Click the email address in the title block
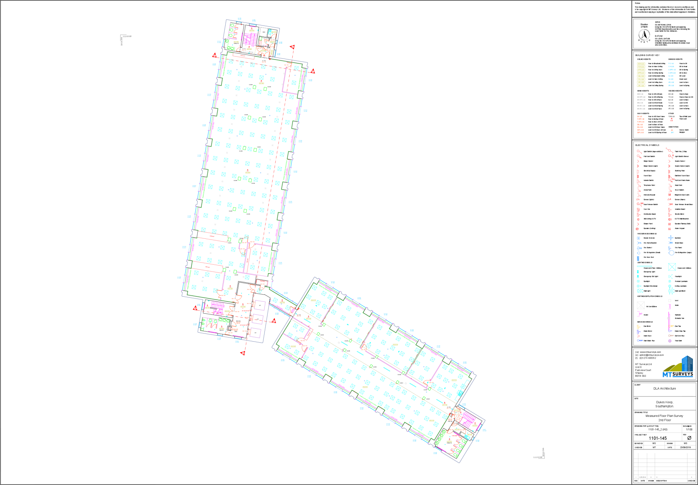This screenshot has width=698, height=485. pos(652,354)
